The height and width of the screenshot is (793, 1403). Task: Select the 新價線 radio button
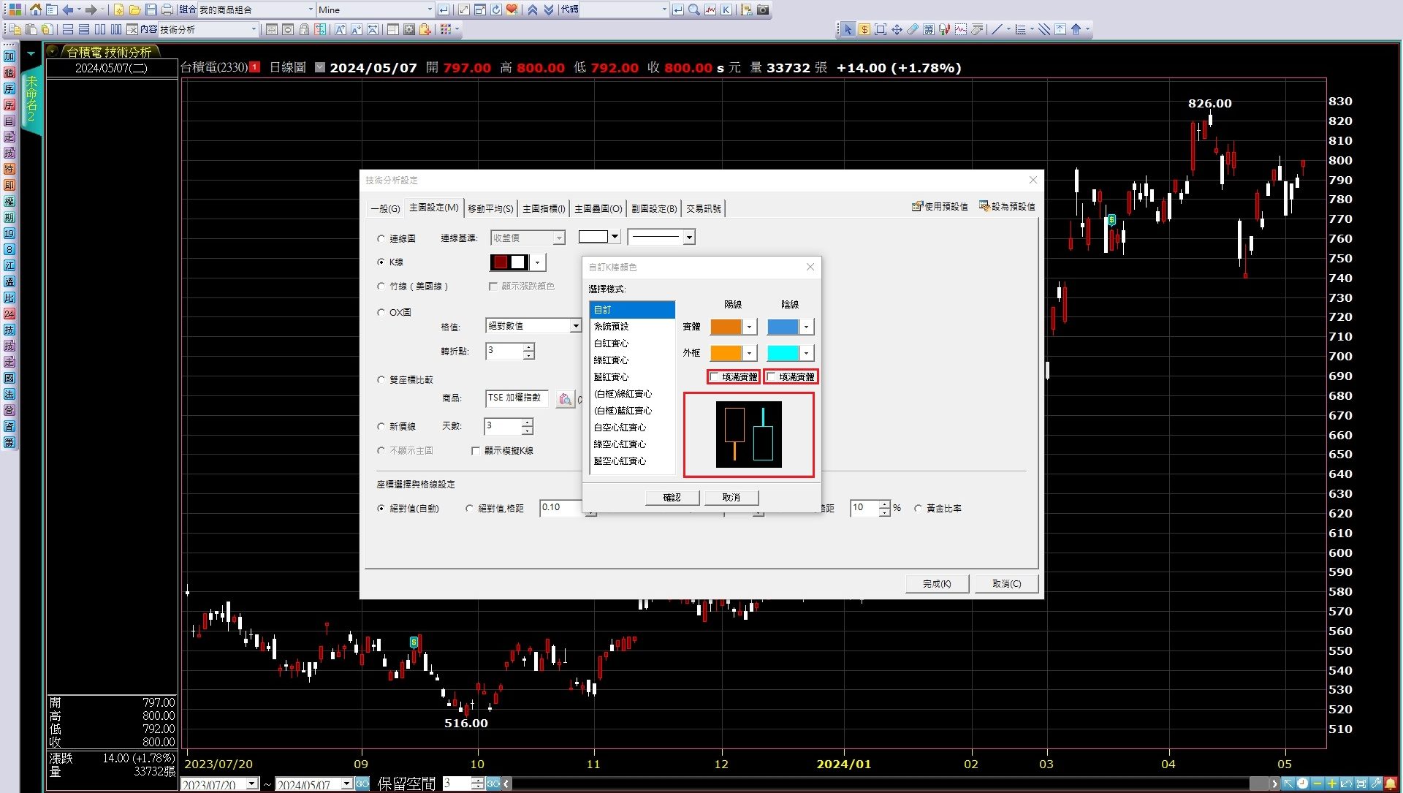point(381,426)
